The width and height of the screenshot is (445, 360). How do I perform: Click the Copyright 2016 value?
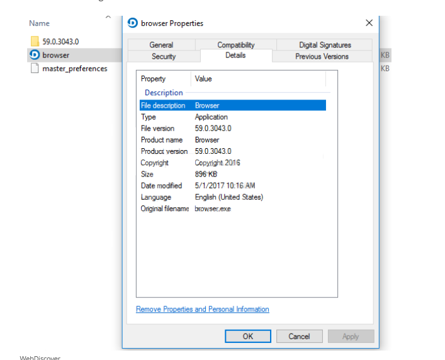tap(217, 163)
